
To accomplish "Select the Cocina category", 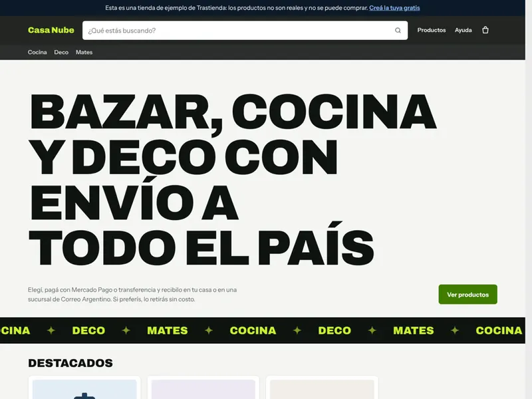I will pyautogui.click(x=37, y=53).
